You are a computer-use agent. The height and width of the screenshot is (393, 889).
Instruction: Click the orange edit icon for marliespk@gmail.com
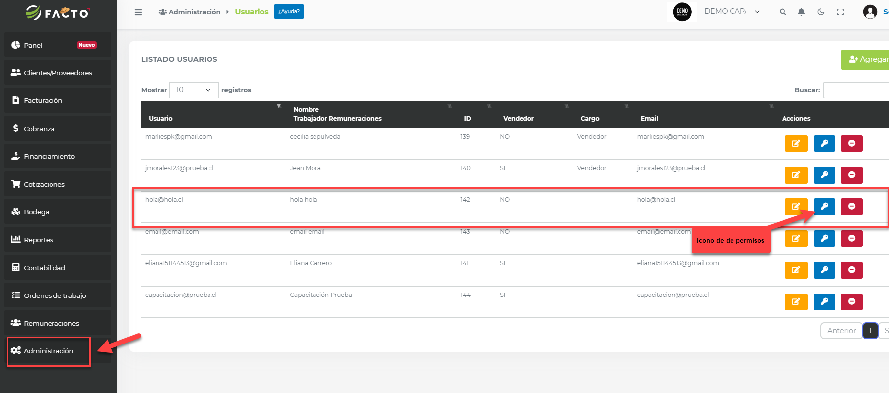click(796, 144)
